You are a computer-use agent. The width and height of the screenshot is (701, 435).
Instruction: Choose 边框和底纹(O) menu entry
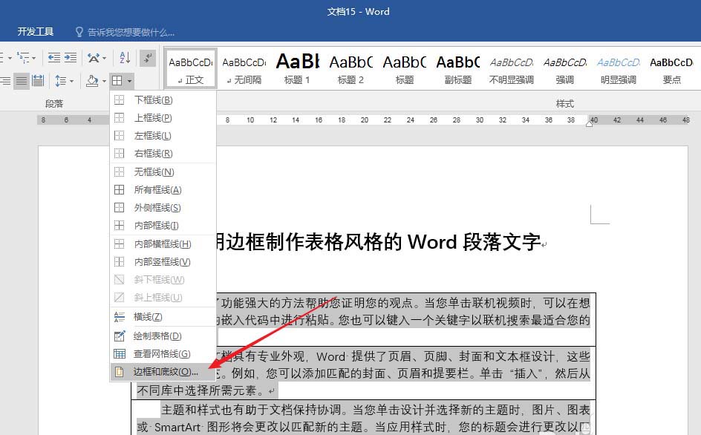tap(166, 371)
